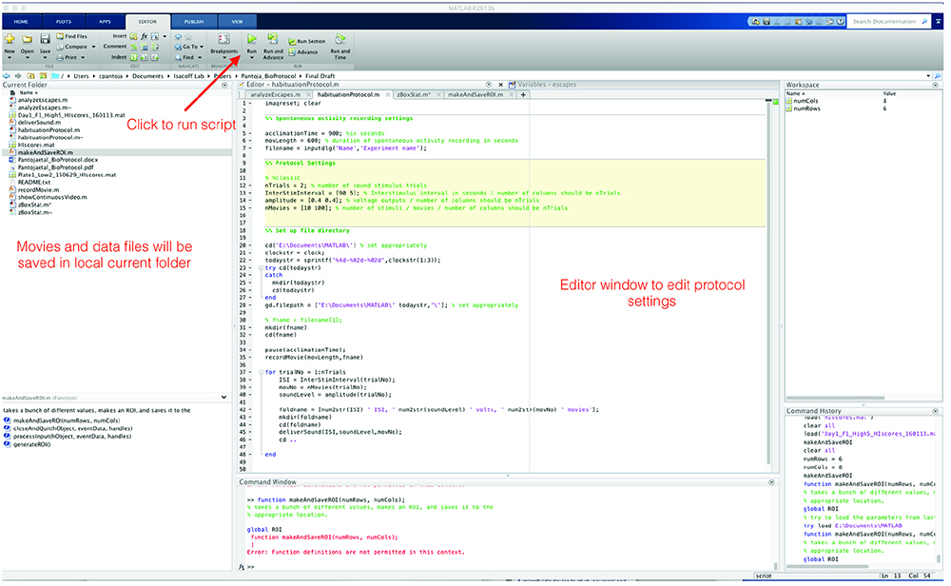Collapse the for loop fold at line 37
The width and height of the screenshot is (951, 586).
click(261, 372)
